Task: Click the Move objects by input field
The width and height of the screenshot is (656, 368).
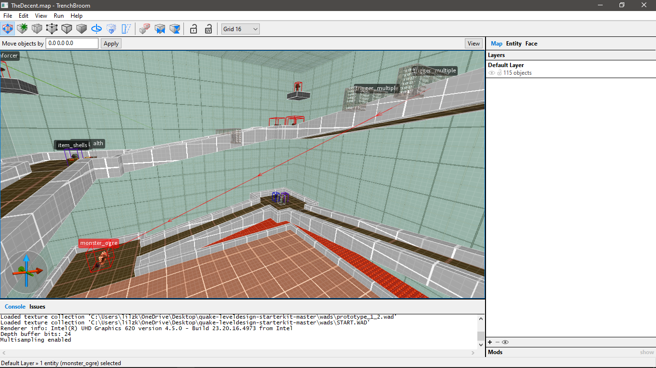Action: coord(72,43)
